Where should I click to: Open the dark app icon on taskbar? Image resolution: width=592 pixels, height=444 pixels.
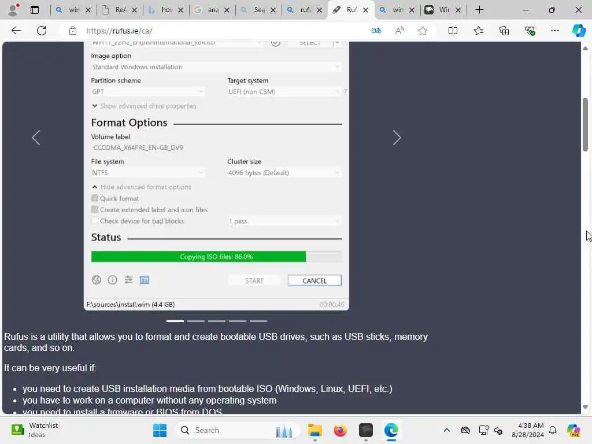pos(365,430)
